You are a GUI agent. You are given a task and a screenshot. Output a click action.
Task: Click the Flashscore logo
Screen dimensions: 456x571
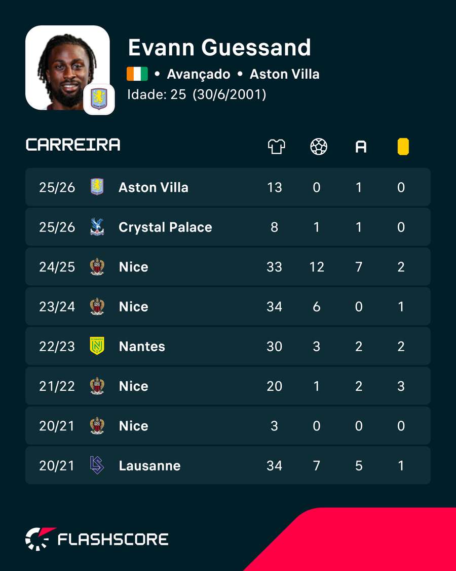click(97, 539)
